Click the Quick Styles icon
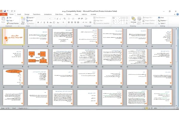179x119 pixels. [139, 19]
